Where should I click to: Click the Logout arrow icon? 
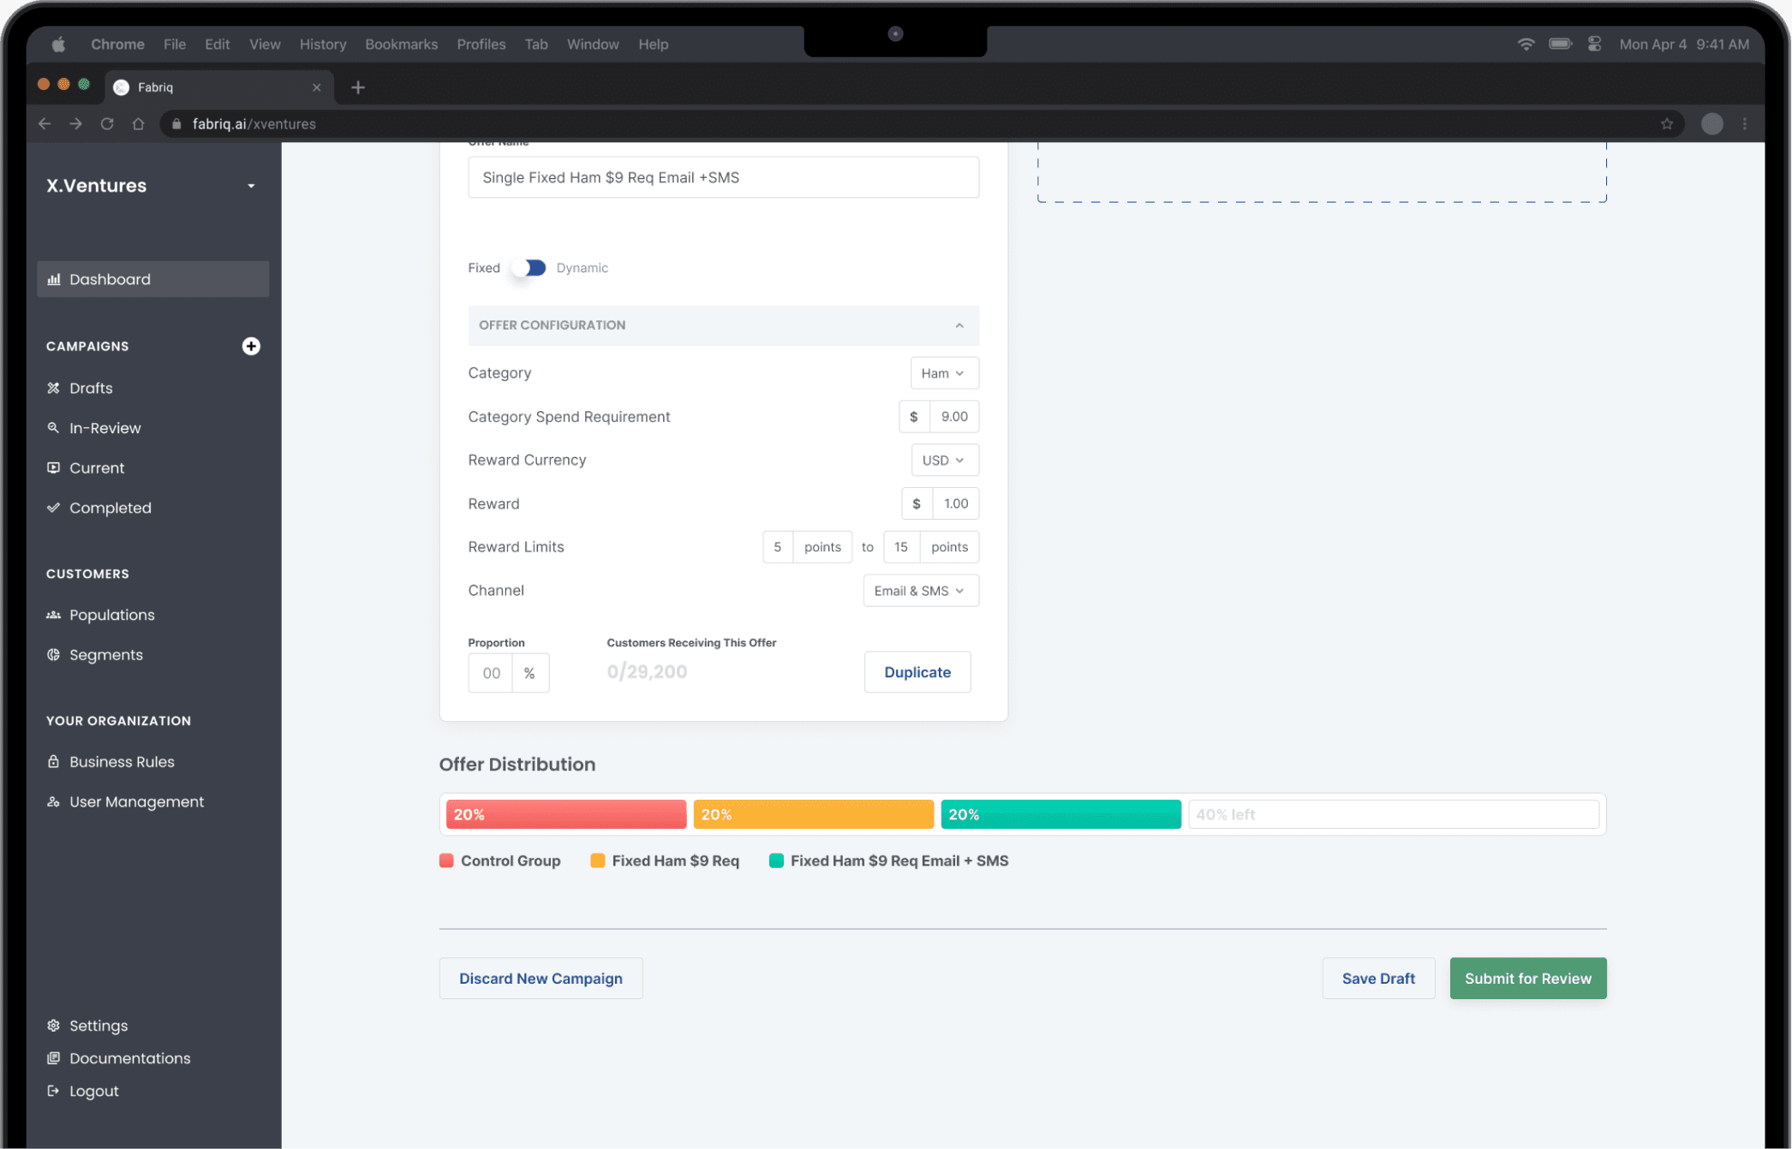pyautogui.click(x=53, y=1091)
